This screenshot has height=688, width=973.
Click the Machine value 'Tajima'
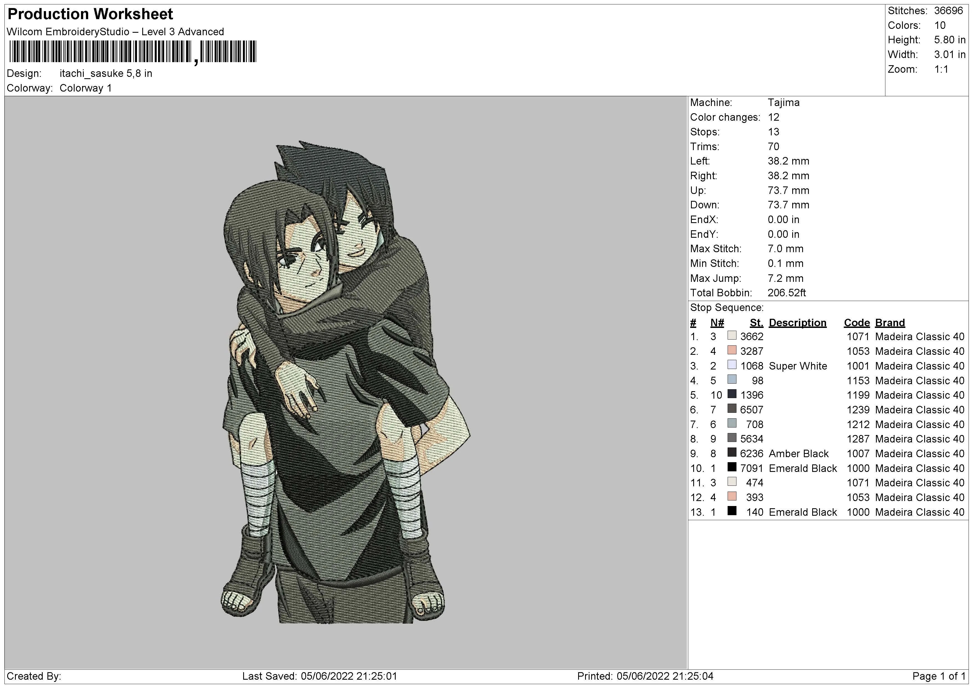(784, 103)
